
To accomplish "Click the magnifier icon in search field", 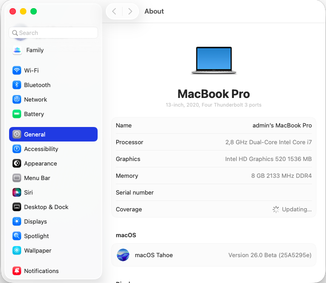I will (x=15, y=33).
